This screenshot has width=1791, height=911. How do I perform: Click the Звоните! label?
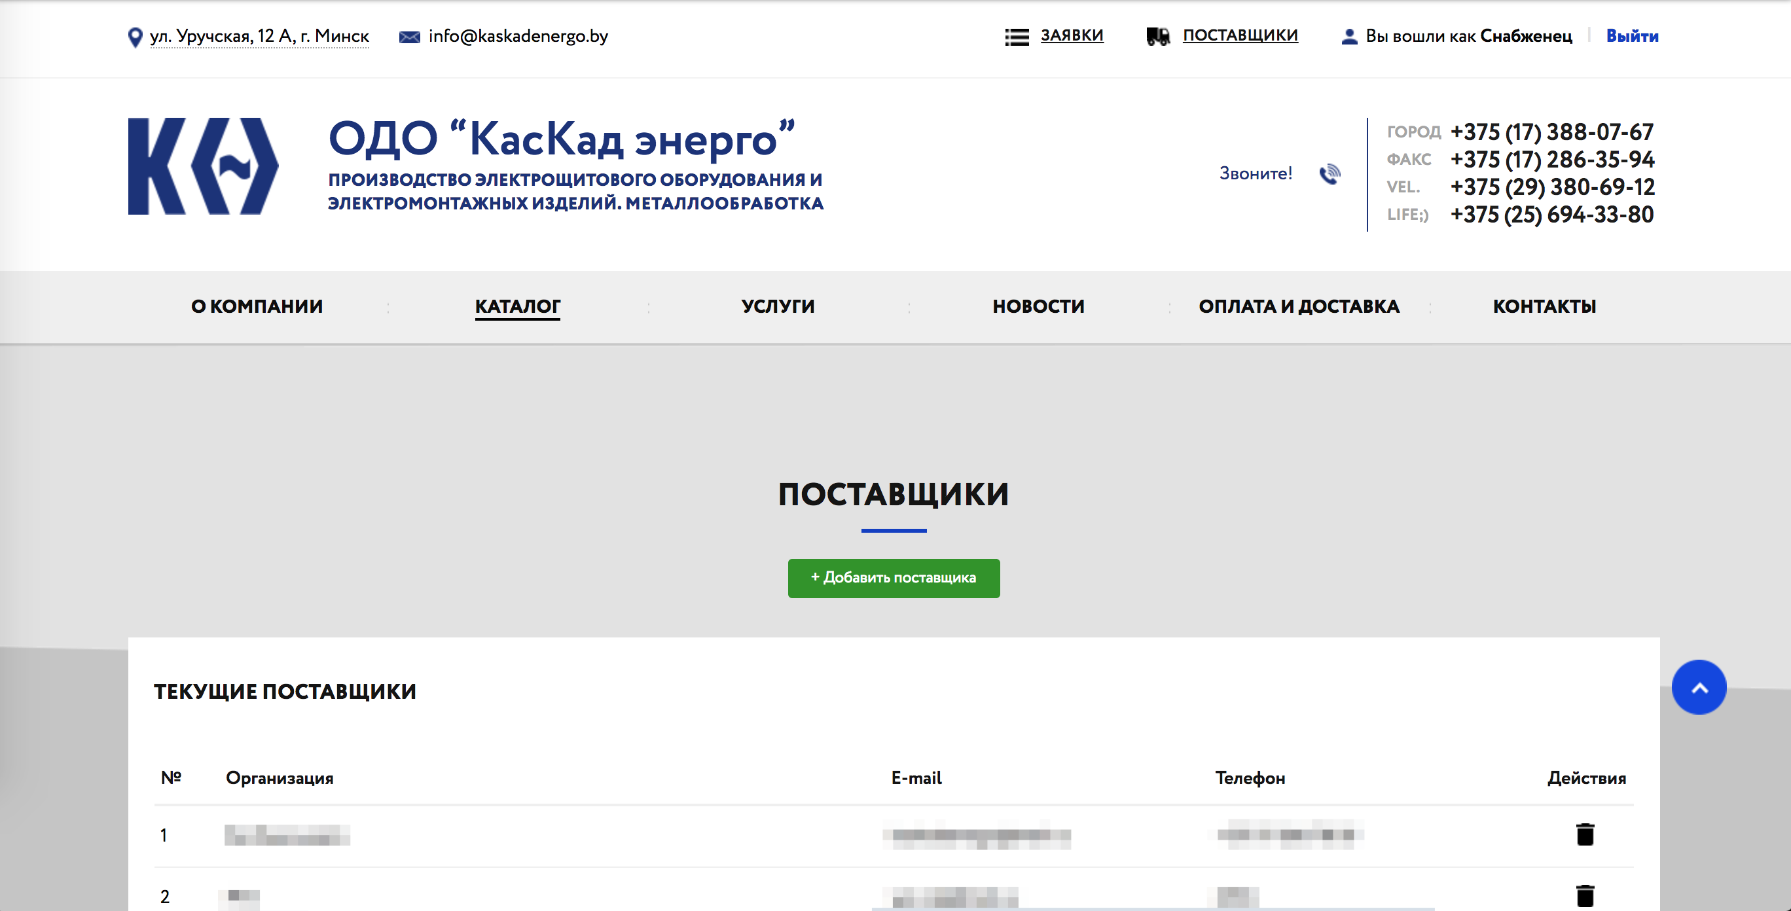pyautogui.click(x=1256, y=173)
